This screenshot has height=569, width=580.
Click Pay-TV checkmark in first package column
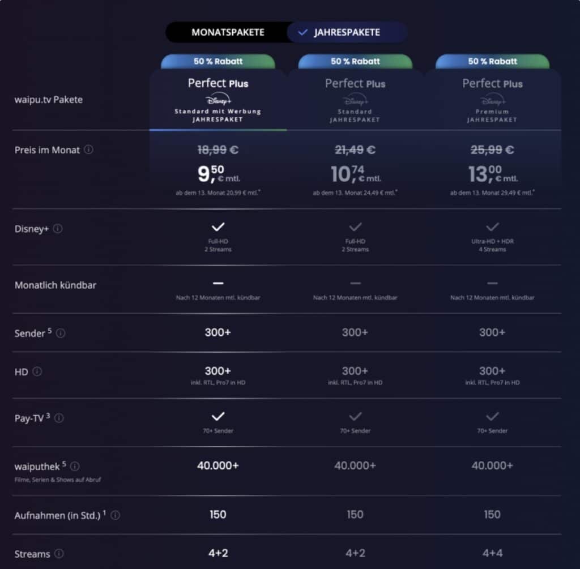218,417
